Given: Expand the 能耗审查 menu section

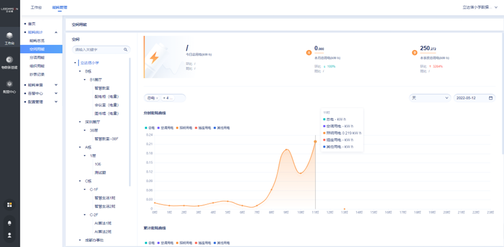Looking at the screenshot, I should 40,84.
